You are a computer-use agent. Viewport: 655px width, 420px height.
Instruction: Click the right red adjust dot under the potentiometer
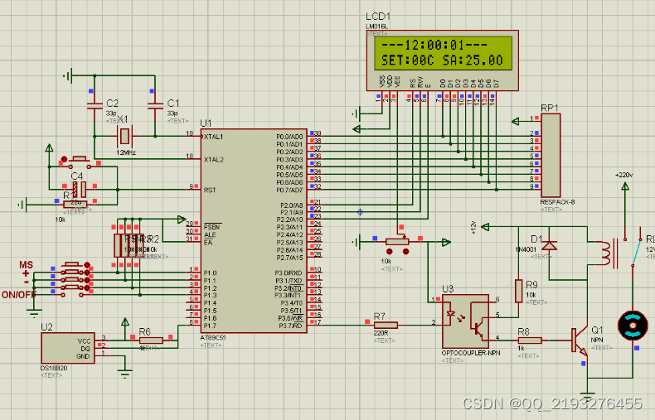(x=405, y=251)
